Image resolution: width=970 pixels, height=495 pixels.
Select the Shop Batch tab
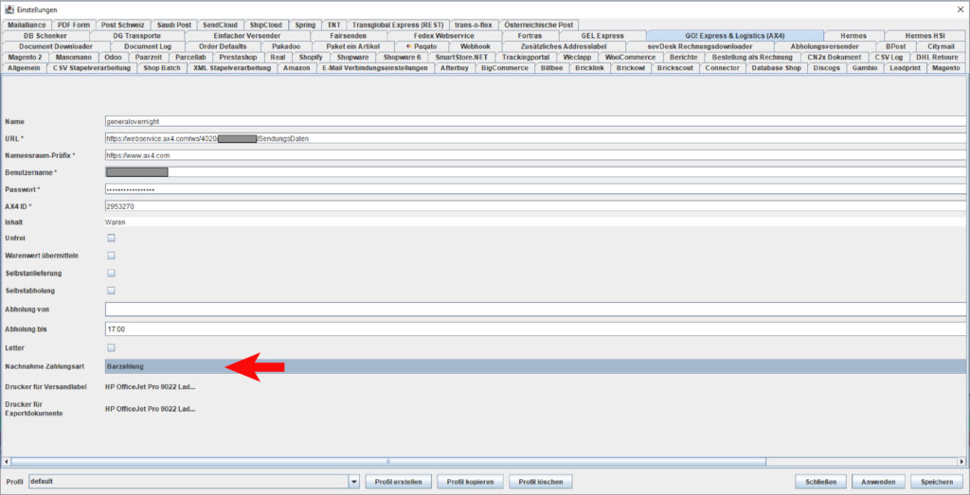point(162,68)
